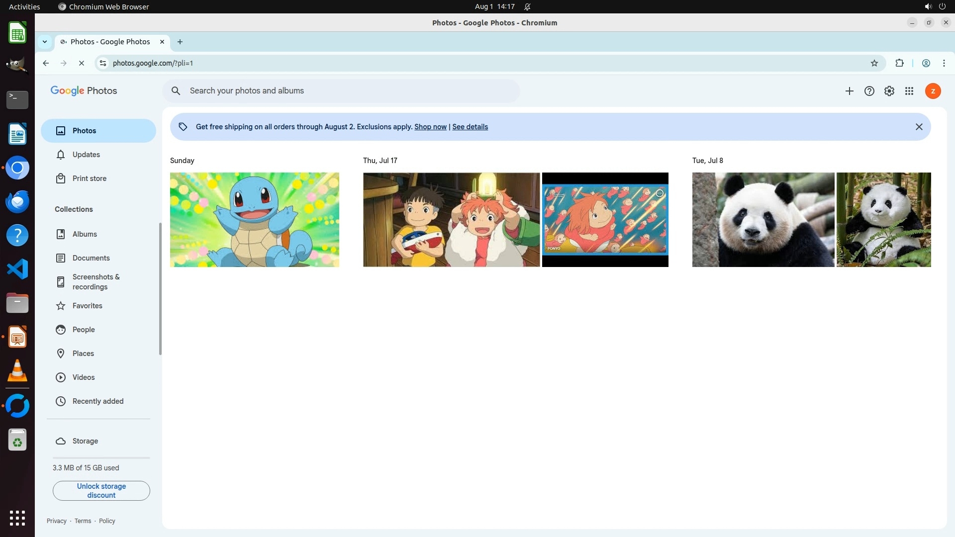Bookmark page with star icon
This screenshot has height=537, width=955.
(874, 63)
